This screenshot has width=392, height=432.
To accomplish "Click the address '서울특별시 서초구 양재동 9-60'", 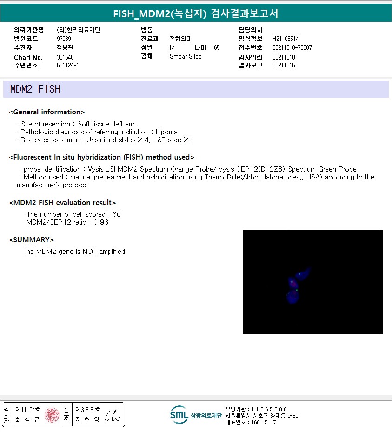I will click(x=262, y=416).
